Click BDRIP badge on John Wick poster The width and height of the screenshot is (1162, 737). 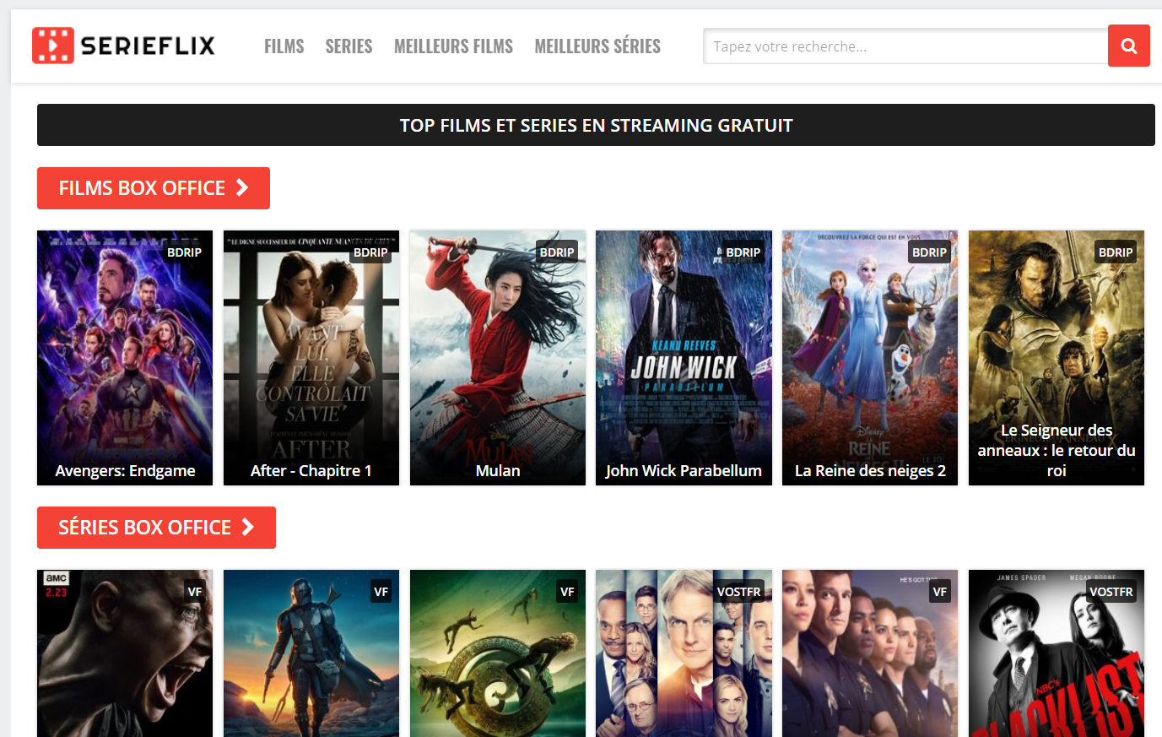point(743,252)
